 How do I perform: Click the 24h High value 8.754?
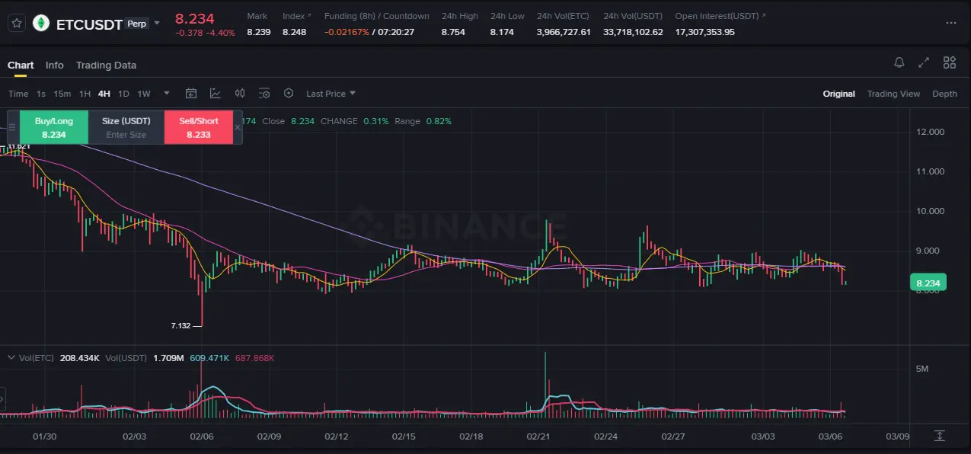(x=453, y=32)
